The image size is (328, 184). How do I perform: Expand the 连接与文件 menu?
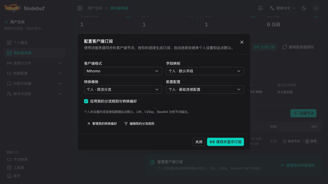[35, 63]
